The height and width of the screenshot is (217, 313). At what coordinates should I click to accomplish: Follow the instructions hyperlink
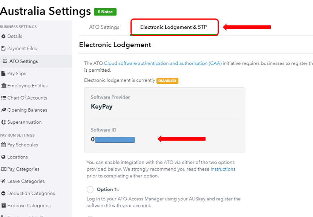(223, 169)
